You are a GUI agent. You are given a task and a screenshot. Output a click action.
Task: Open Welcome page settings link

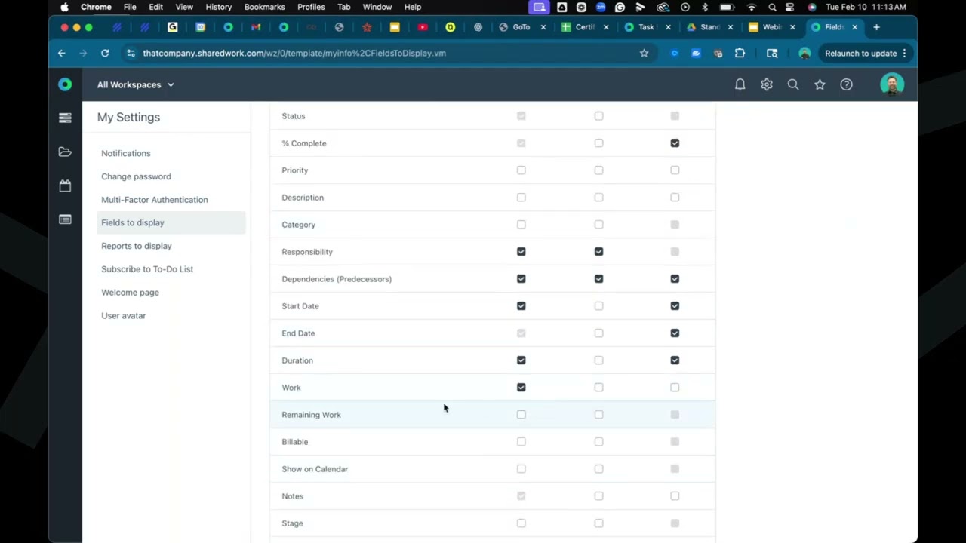[130, 293]
